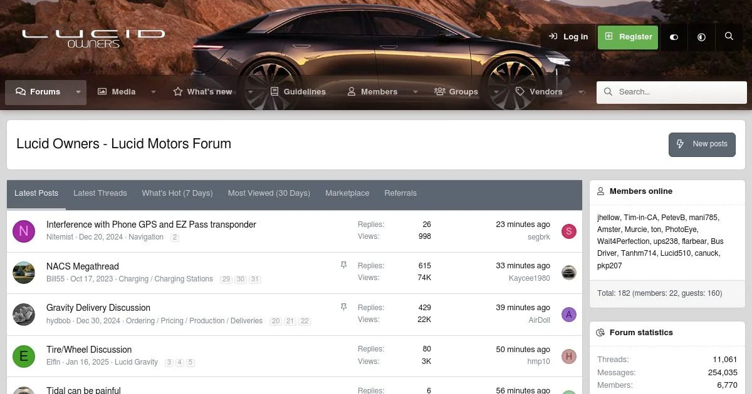This screenshot has height=394, width=752.
Task: Expand the Media dropdown arrow
Action: click(154, 92)
